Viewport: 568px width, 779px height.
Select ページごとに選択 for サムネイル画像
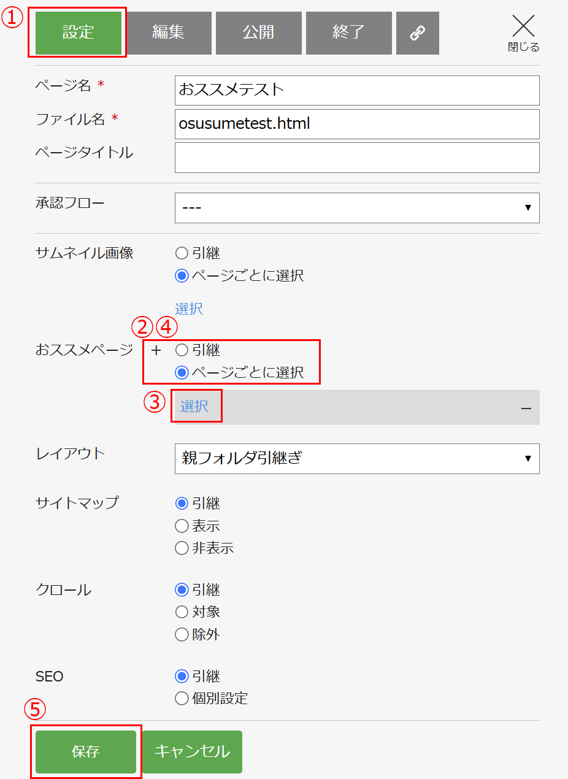(182, 275)
